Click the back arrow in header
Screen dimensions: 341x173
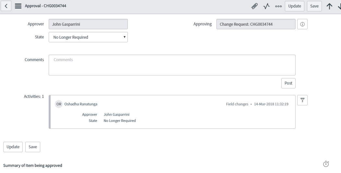pos(6,6)
